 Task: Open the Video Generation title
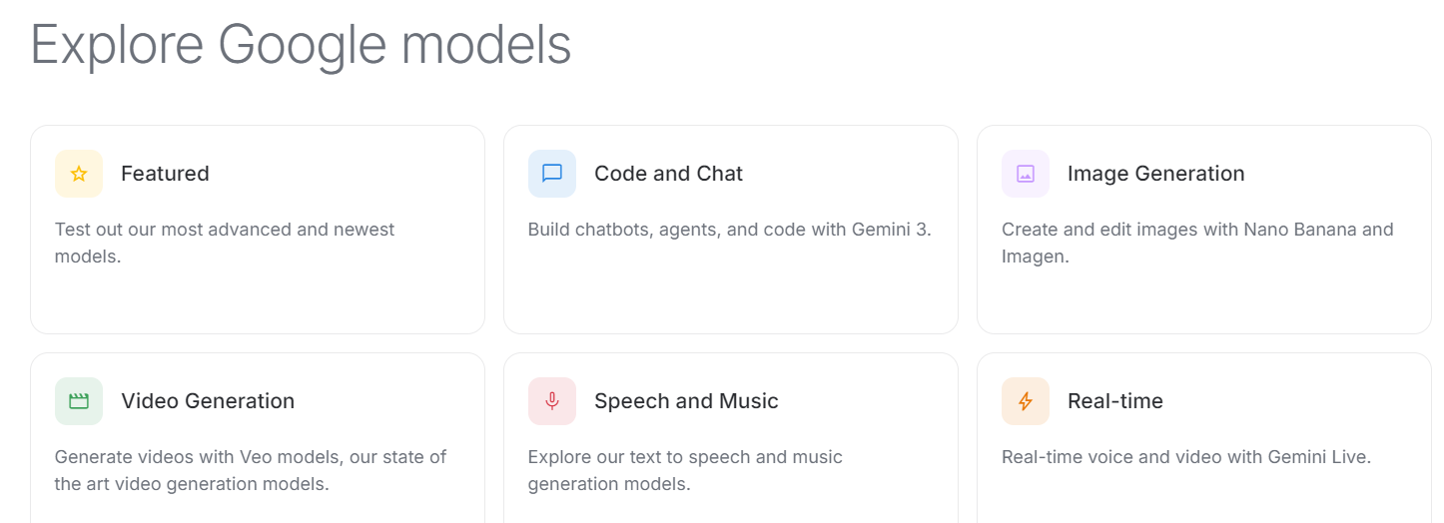pos(208,401)
